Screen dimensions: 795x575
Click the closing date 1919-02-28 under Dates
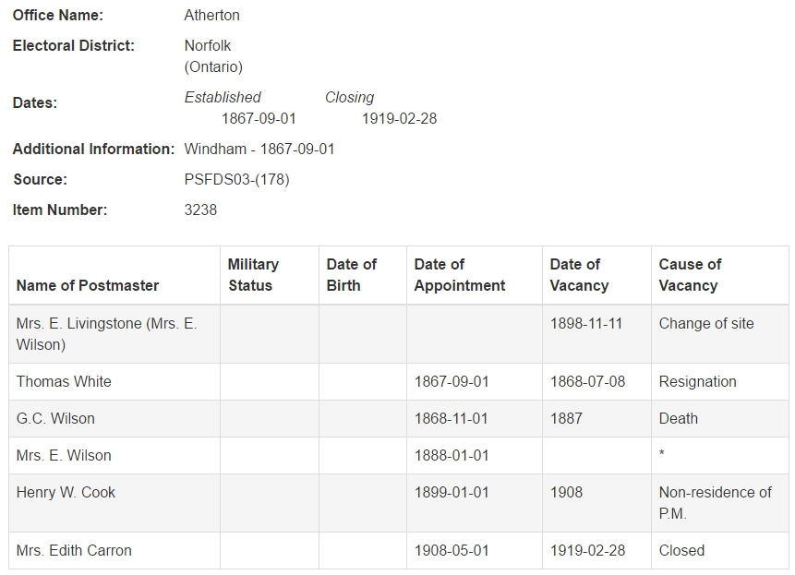pyautogui.click(x=399, y=118)
